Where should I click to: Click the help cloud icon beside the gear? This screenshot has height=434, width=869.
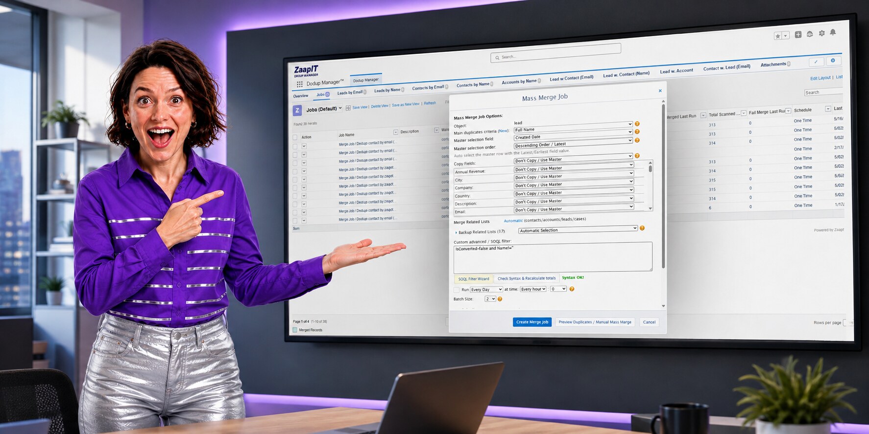[810, 34]
